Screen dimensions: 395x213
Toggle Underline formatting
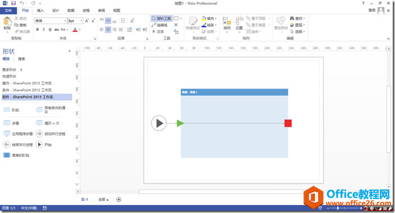[50, 30]
